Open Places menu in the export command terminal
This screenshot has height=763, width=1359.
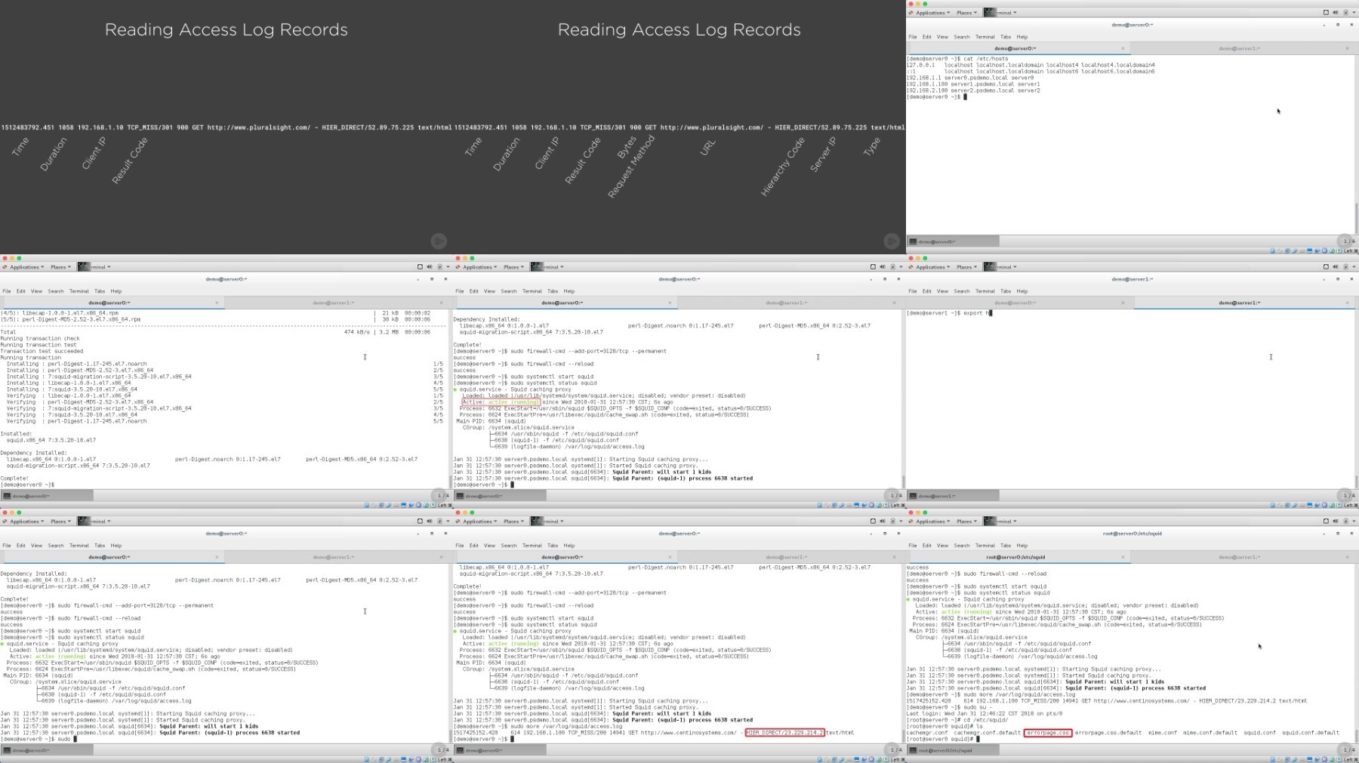pos(966,267)
